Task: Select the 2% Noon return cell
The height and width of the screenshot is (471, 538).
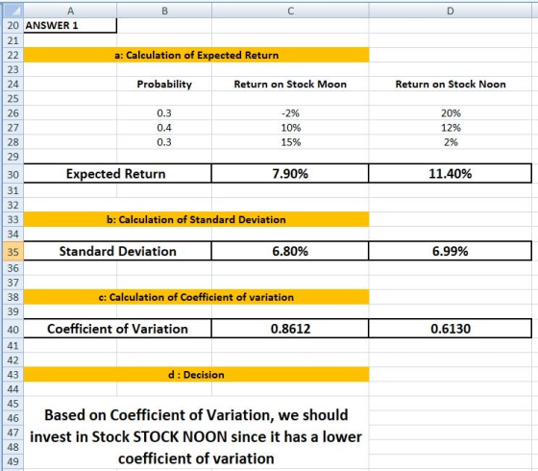Action: (x=451, y=142)
